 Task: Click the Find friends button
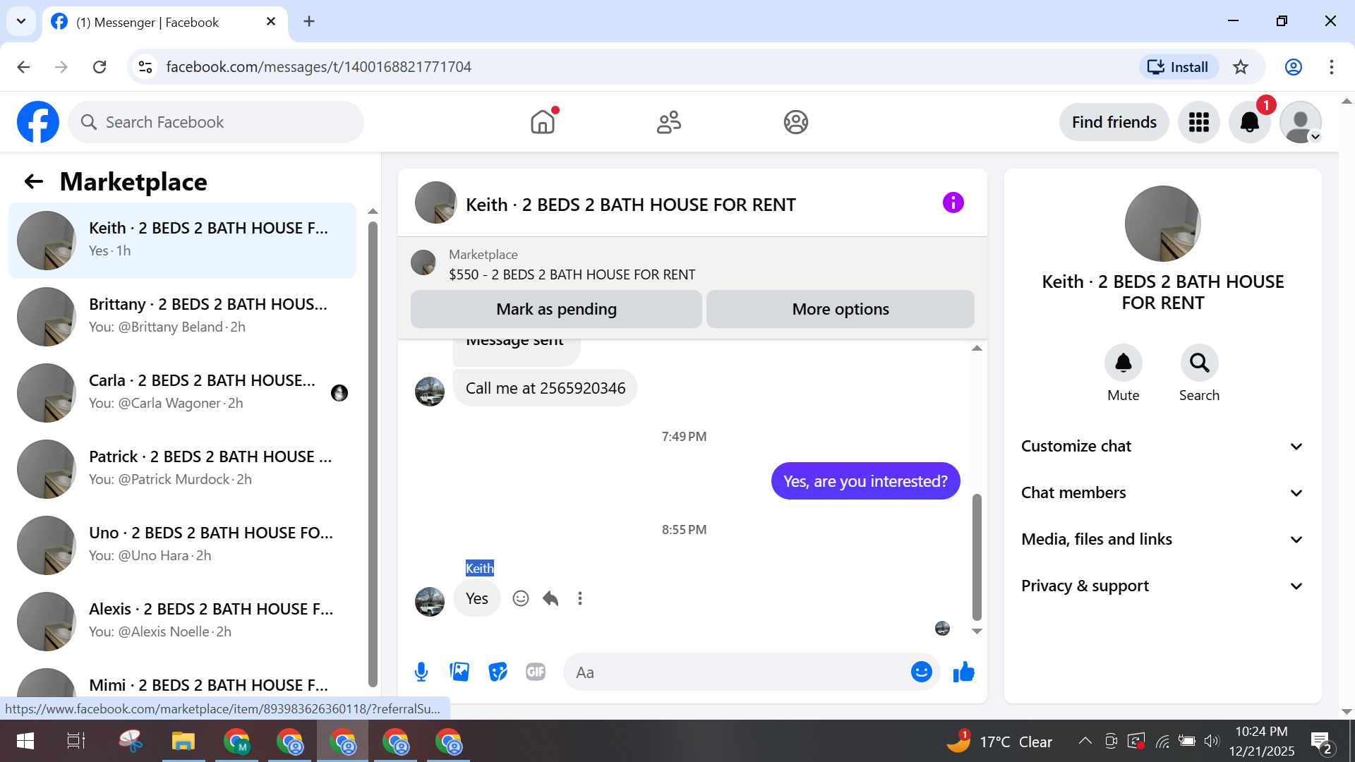click(x=1114, y=122)
